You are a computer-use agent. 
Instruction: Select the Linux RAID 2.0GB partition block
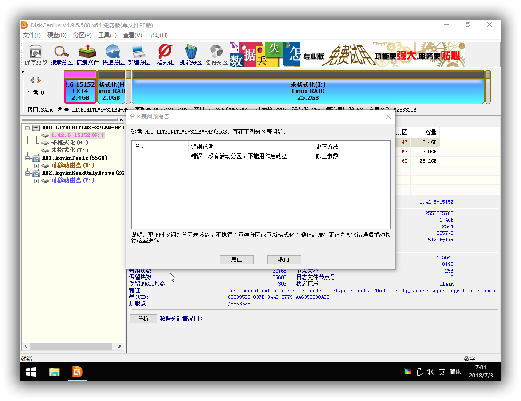coord(111,87)
